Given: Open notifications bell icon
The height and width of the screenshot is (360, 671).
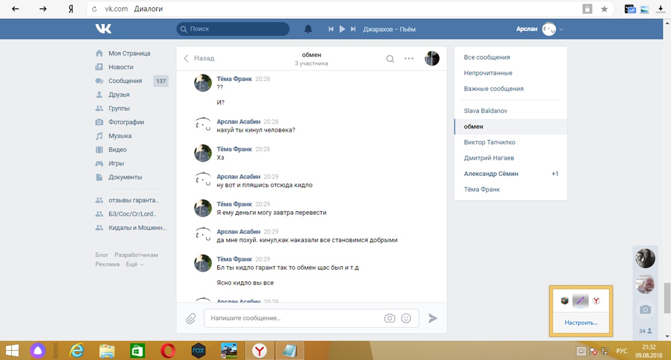Looking at the screenshot, I should pyautogui.click(x=308, y=29).
